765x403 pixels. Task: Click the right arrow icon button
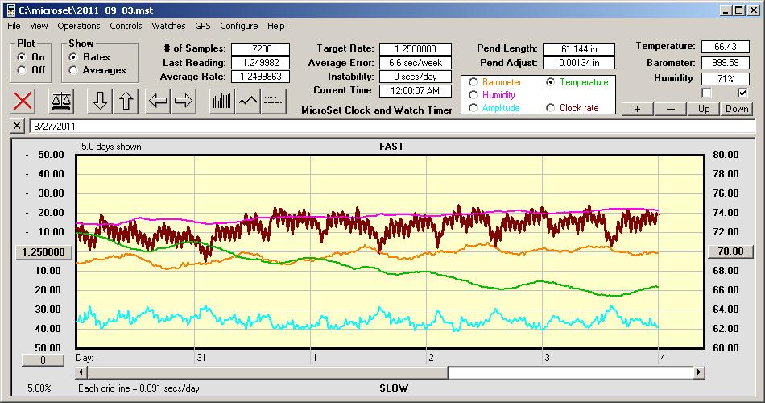tap(184, 101)
